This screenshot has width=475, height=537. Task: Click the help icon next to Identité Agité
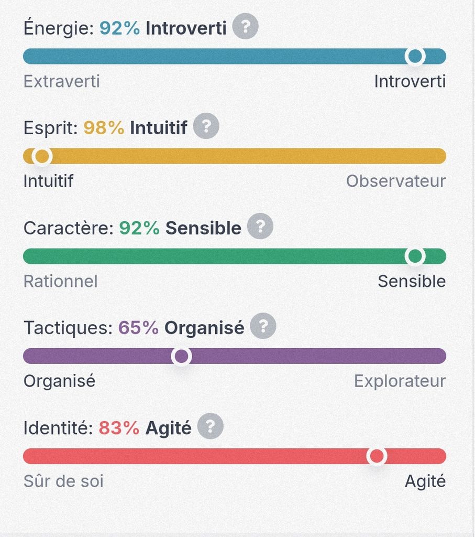click(210, 426)
